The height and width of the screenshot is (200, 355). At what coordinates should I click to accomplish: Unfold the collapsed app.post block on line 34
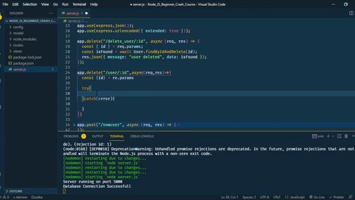(x=74, y=124)
